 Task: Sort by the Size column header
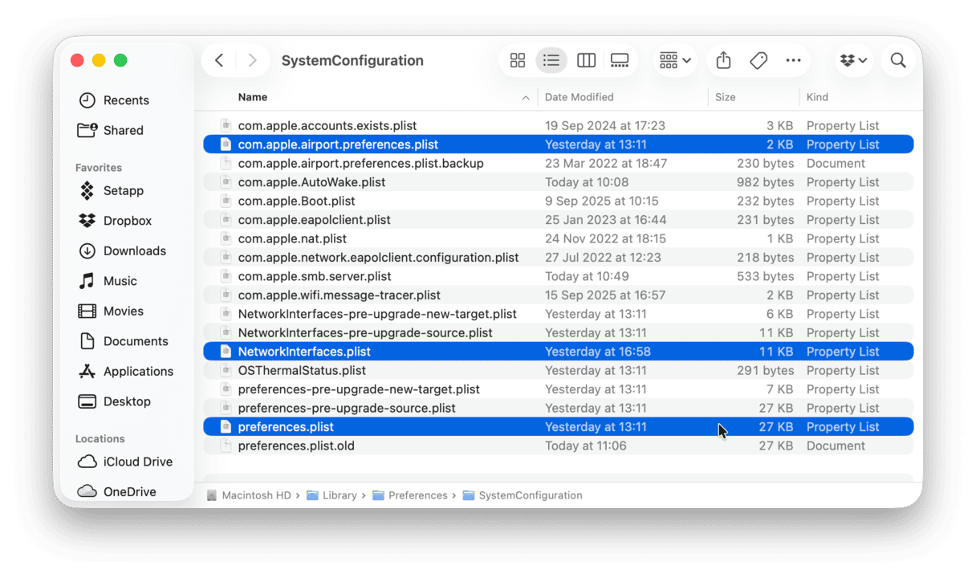725,97
